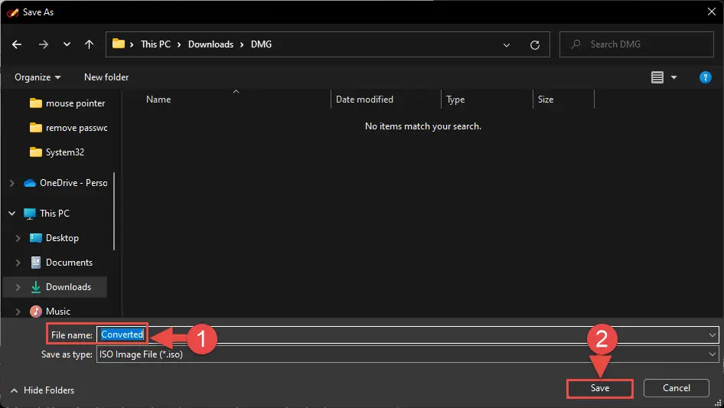The height and width of the screenshot is (408, 724).
Task: Expand the Downloads tree node
Action: [18, 287]
